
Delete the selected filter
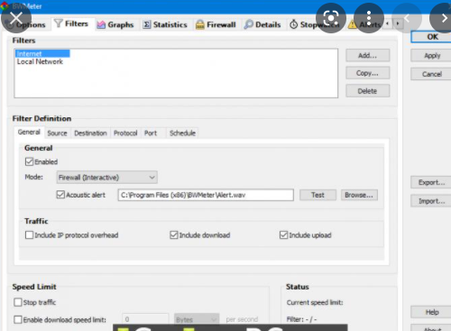pyautogui.click(x=367, y=91)
